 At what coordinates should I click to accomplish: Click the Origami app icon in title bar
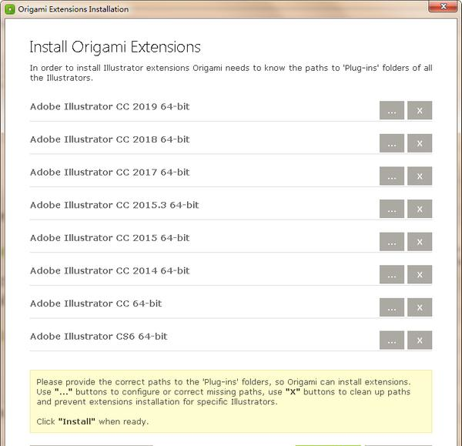(10, 9)
